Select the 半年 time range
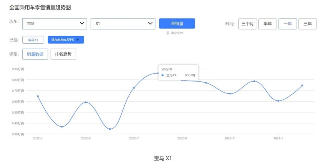This screenshot has width=327, height=165. pyautogui.click(x=268, y=24)
